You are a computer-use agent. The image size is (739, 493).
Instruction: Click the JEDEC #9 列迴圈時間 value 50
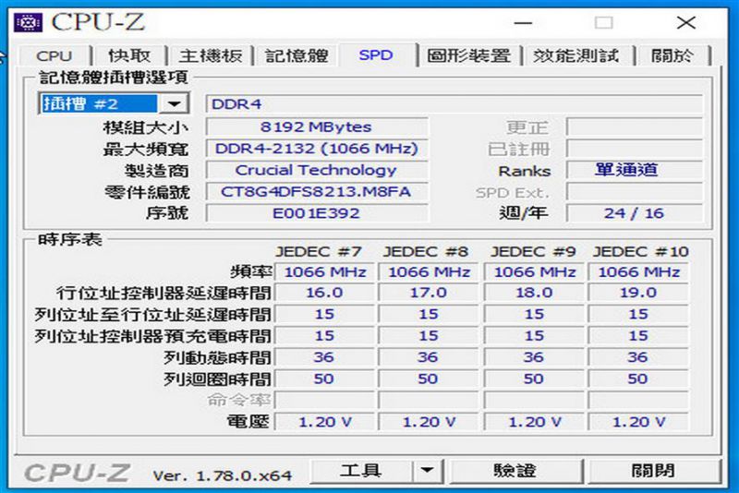(x=534, y=379)
